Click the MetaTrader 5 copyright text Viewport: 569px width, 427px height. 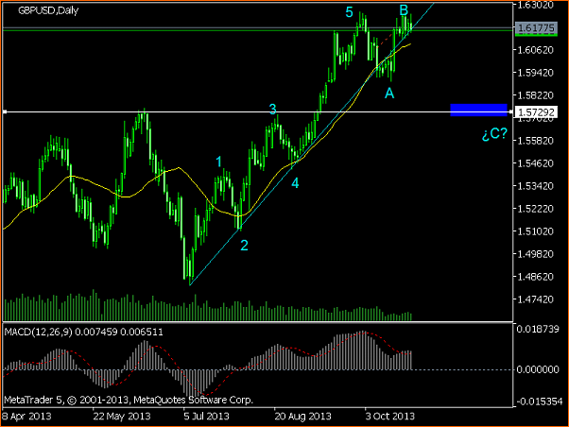pyautogui.click(x=129, y=400)
